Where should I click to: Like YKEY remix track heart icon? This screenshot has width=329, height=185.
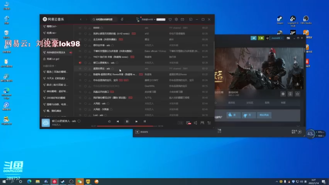[x=86, y=57]
